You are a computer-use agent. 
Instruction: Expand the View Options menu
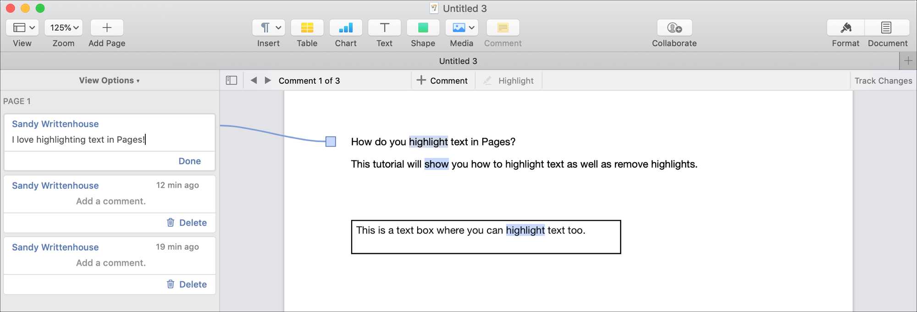pyautogui.click(x=109, y=81)
